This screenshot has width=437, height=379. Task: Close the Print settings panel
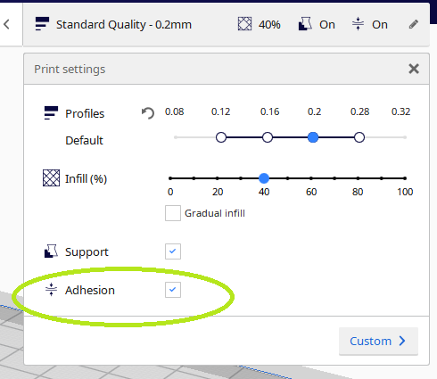414,69
